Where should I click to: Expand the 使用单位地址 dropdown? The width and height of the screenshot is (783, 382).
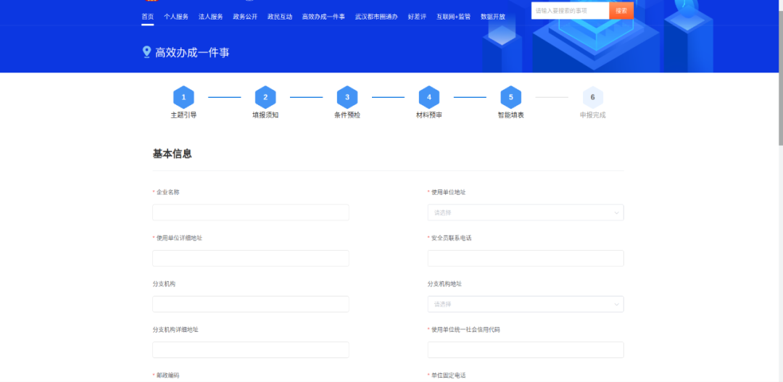click(x=526, y=212)
